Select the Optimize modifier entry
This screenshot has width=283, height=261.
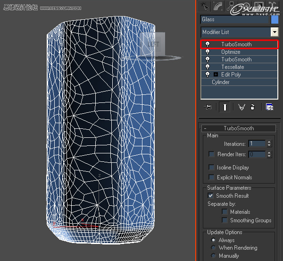pyautogui.click(x=239, y=52)
